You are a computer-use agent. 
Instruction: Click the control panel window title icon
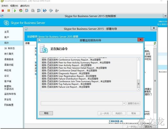click(x=2, y=16)
